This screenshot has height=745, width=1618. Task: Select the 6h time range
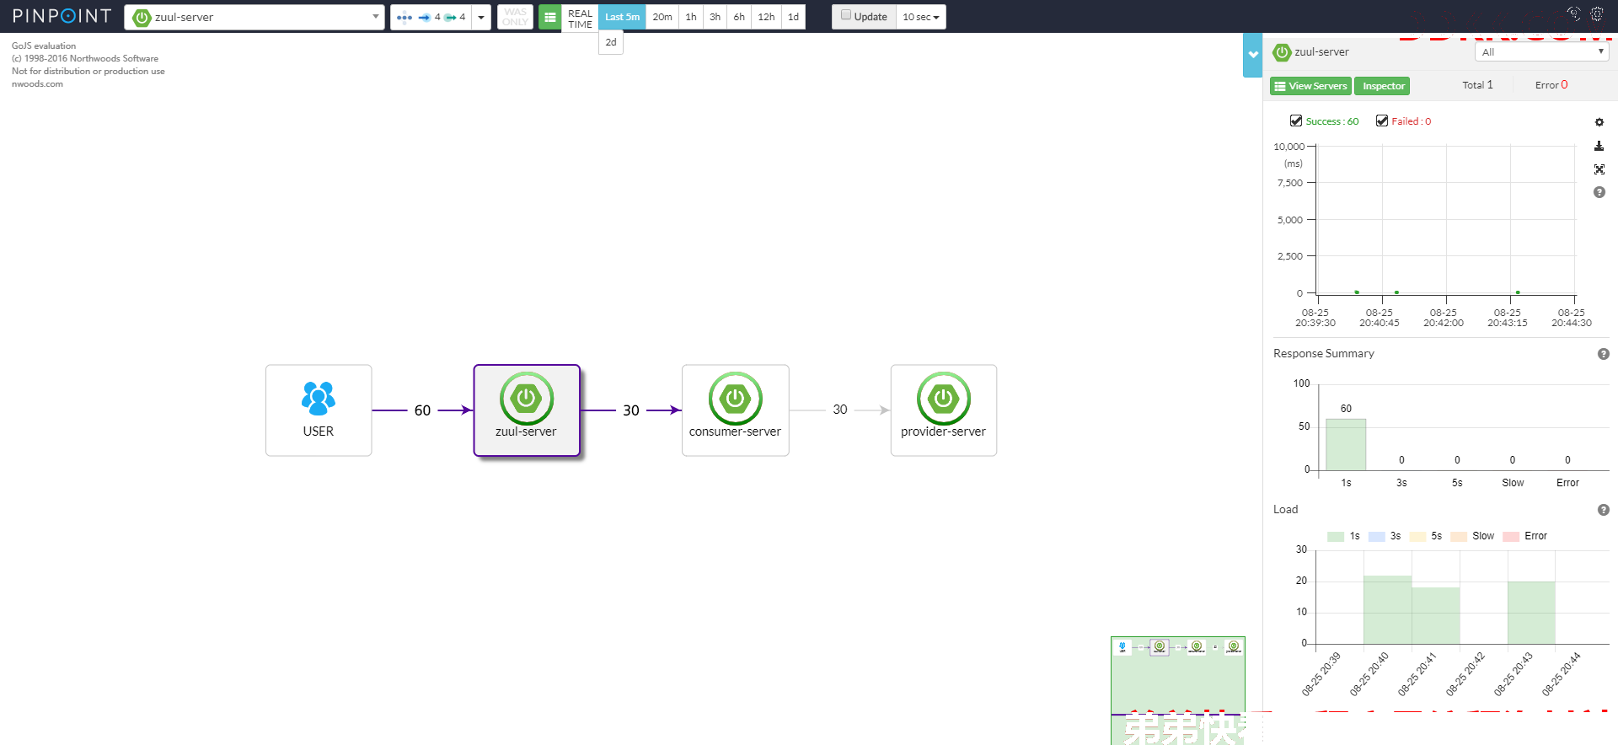[x=739, y=17]
